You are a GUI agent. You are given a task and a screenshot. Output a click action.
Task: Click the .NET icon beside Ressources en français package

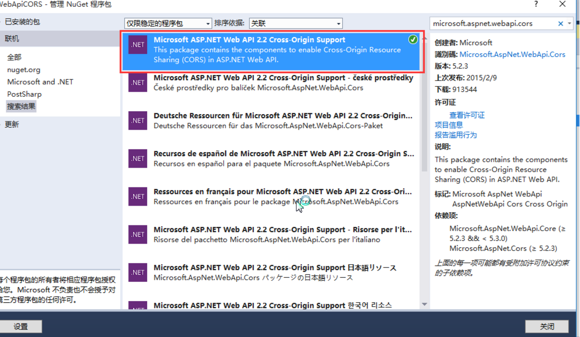tap(138, 197)
